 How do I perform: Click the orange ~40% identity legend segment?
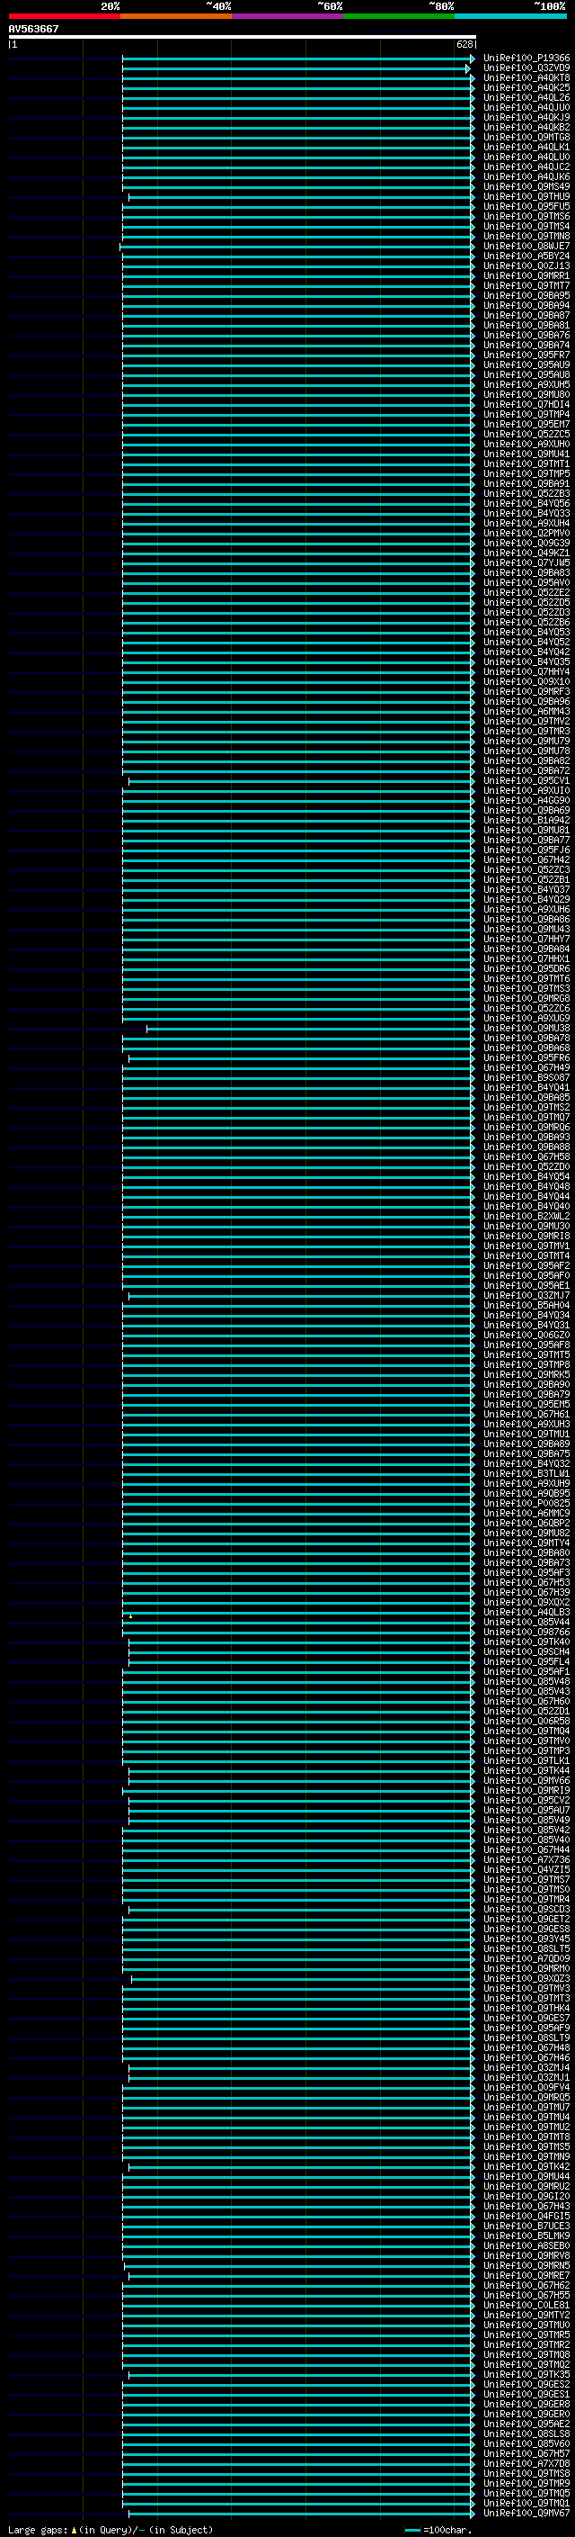176,16
